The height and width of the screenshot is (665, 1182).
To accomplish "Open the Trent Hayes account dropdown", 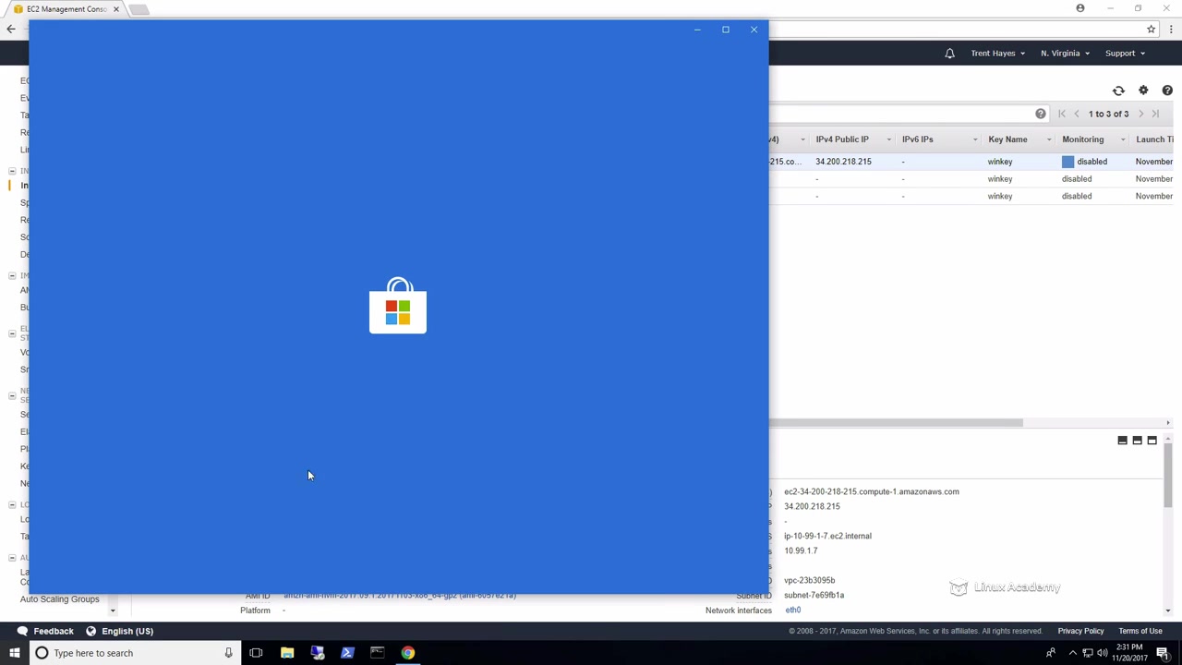I will [997, 54].
